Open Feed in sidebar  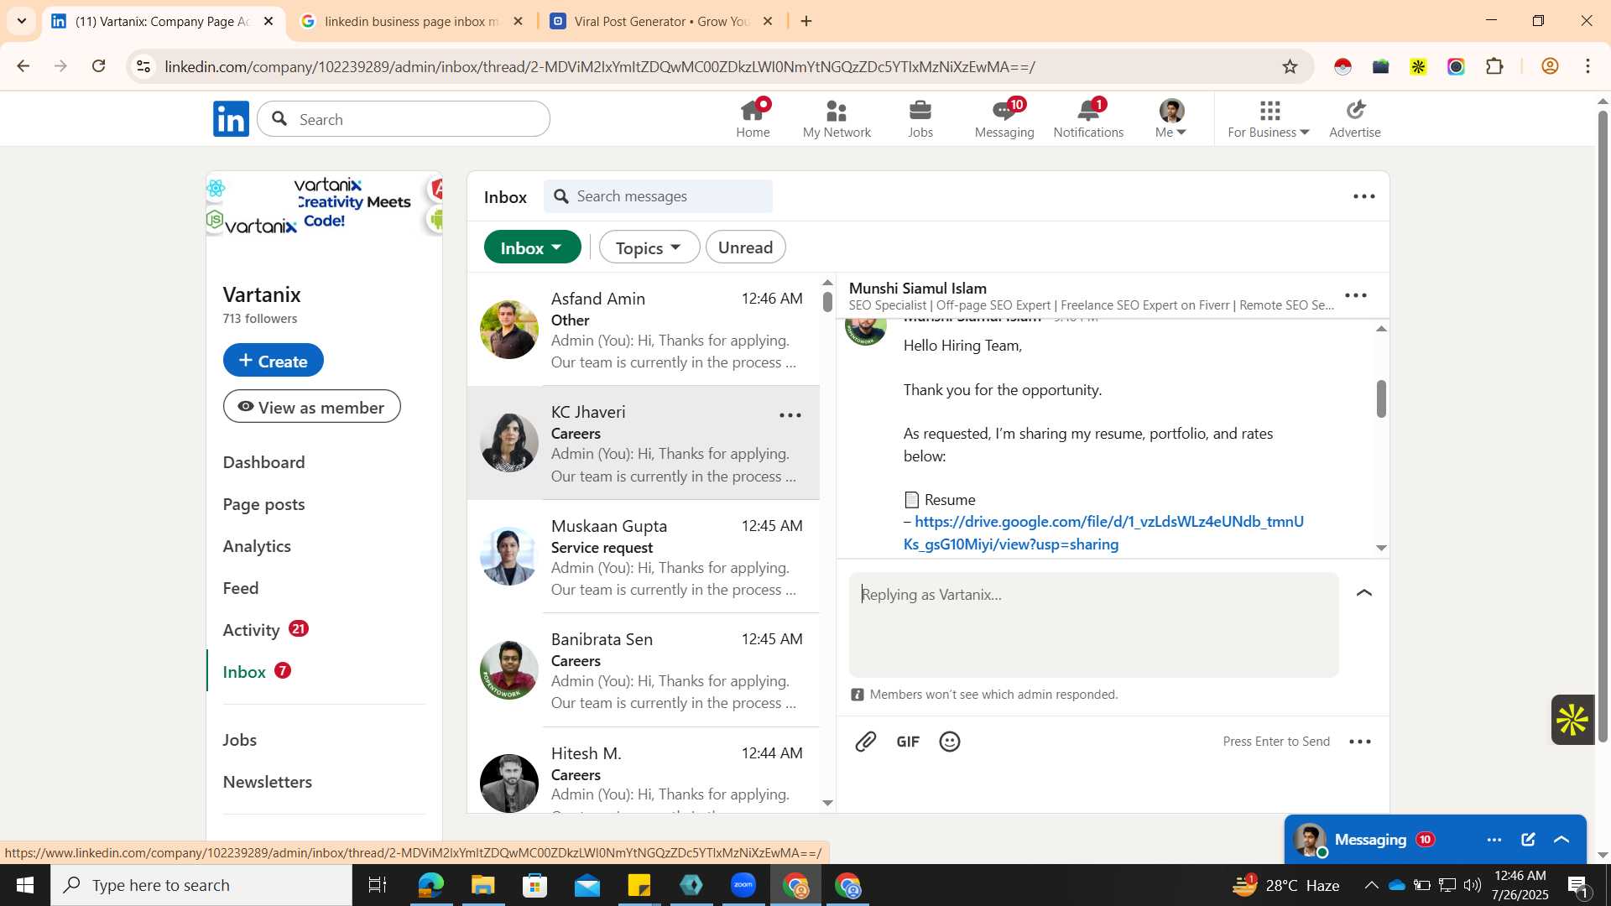[x=241, y=588]
